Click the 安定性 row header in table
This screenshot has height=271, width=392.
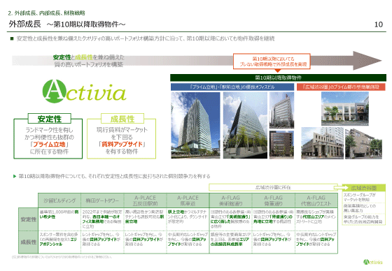point(28,219)
